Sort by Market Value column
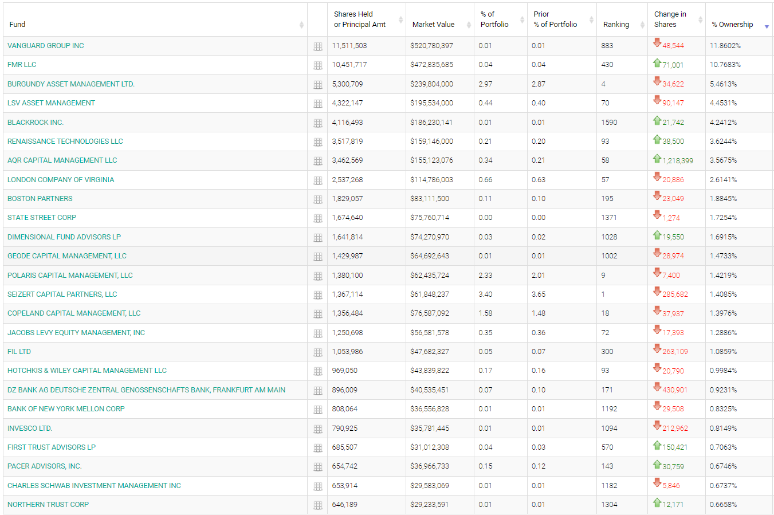The height and width of the screenshot is (515, 774). pyautogui.click(x=440, y=19)
